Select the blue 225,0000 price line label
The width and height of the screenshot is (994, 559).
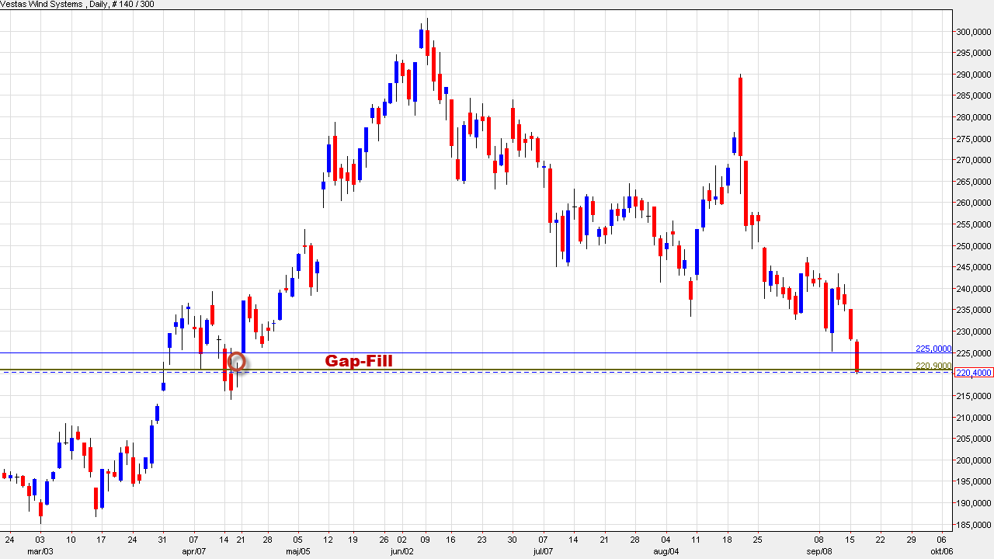(933, 349)
